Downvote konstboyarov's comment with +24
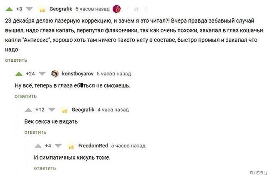Image resolution: width=267 pixels, height=175 pixels. (x=42, y=74)
